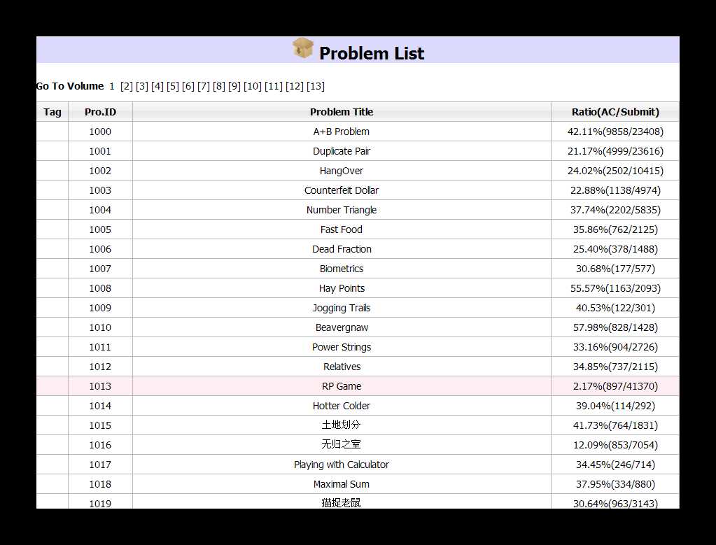The width and height of the screenshot is (716, 545).
Task: Go to volume 4
Action: coord(157,86)
